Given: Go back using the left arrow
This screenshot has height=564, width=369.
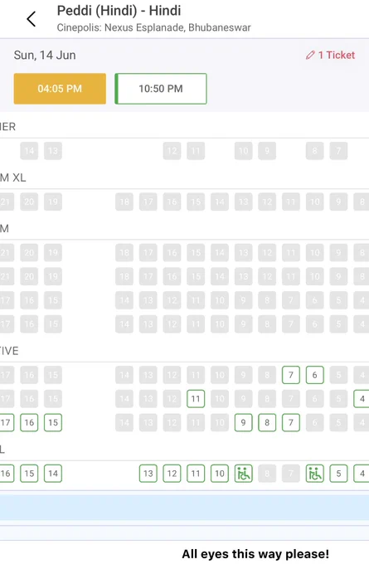Looking at the screenshot, I should tap(32, 19).
